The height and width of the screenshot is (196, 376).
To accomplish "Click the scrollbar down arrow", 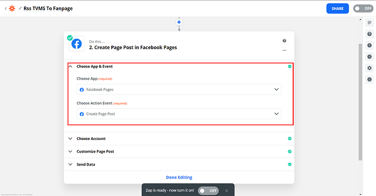I will (360, 194).
